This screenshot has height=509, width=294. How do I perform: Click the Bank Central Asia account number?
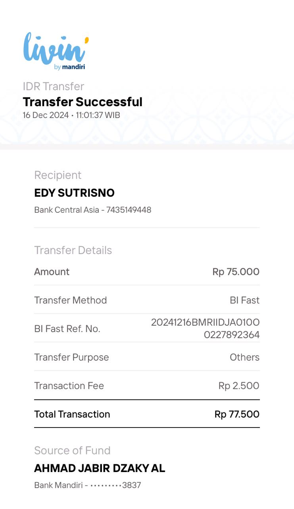[x=92, y=210]
